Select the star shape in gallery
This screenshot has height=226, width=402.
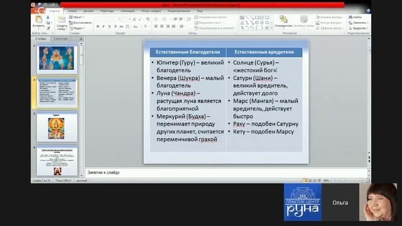[x=267, y=28]
